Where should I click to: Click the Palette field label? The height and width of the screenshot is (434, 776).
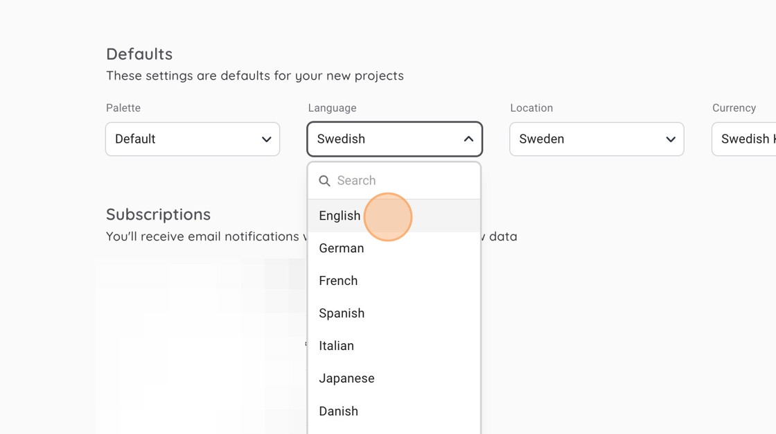pyautogui.click(x=123, y=108)
